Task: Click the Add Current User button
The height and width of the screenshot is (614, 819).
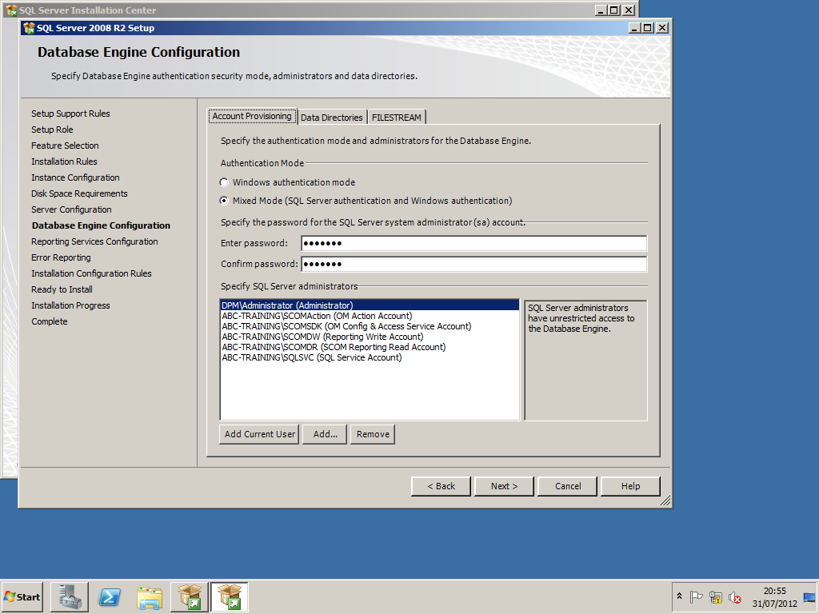Action: coord(260,434)
